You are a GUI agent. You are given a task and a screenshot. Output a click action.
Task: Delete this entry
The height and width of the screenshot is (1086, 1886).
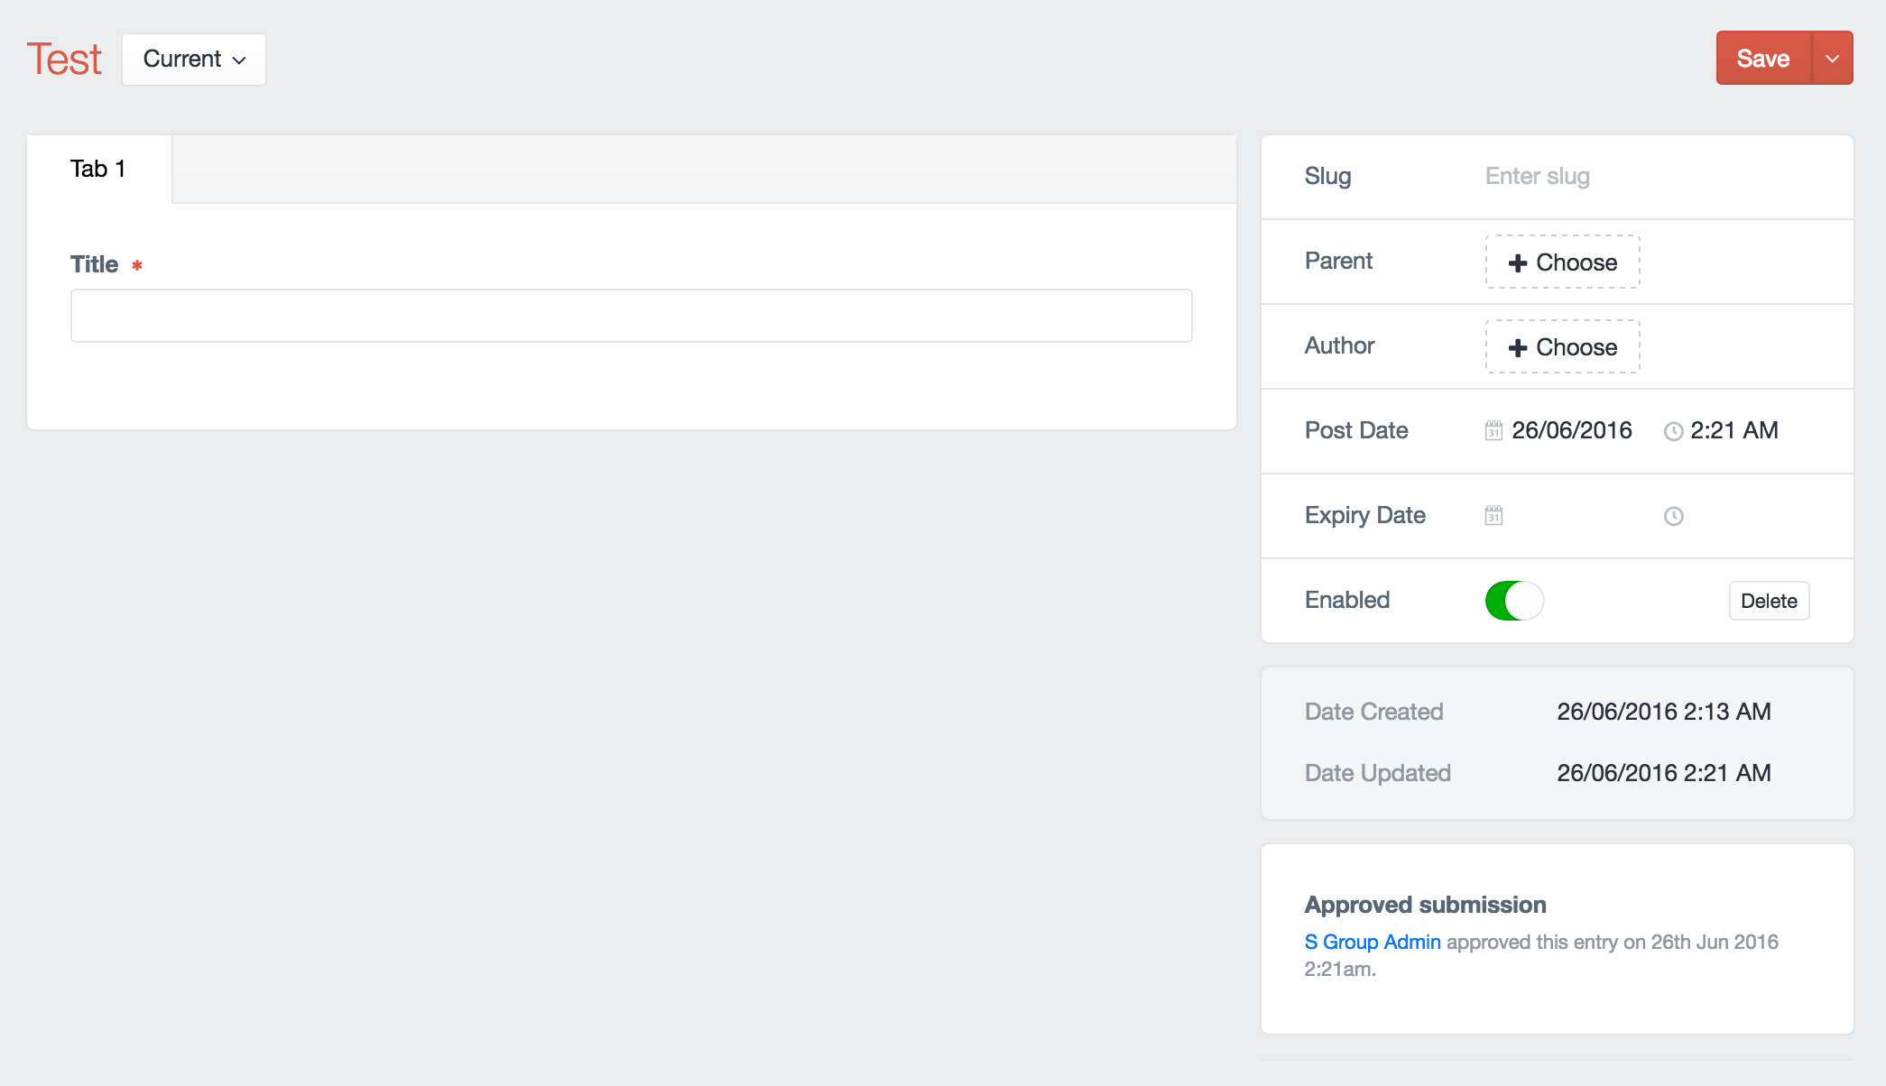point(1768,601)
